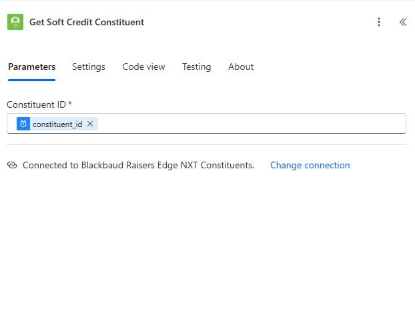Click the green Blackbaud connector icon

(x=15, y=22)
